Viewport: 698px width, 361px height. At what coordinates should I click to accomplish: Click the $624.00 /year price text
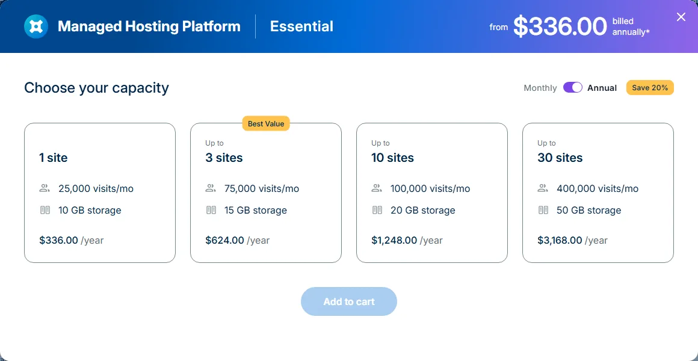coord(237,241)
